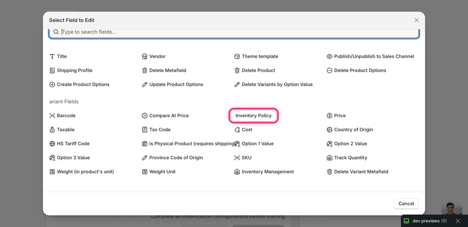
Task: Click the Track Quantity icon
Action: click(329, 158)
